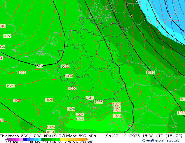Click the legend value '498'
The height and width of the screenshot is (143, 185).
(23, 142)
